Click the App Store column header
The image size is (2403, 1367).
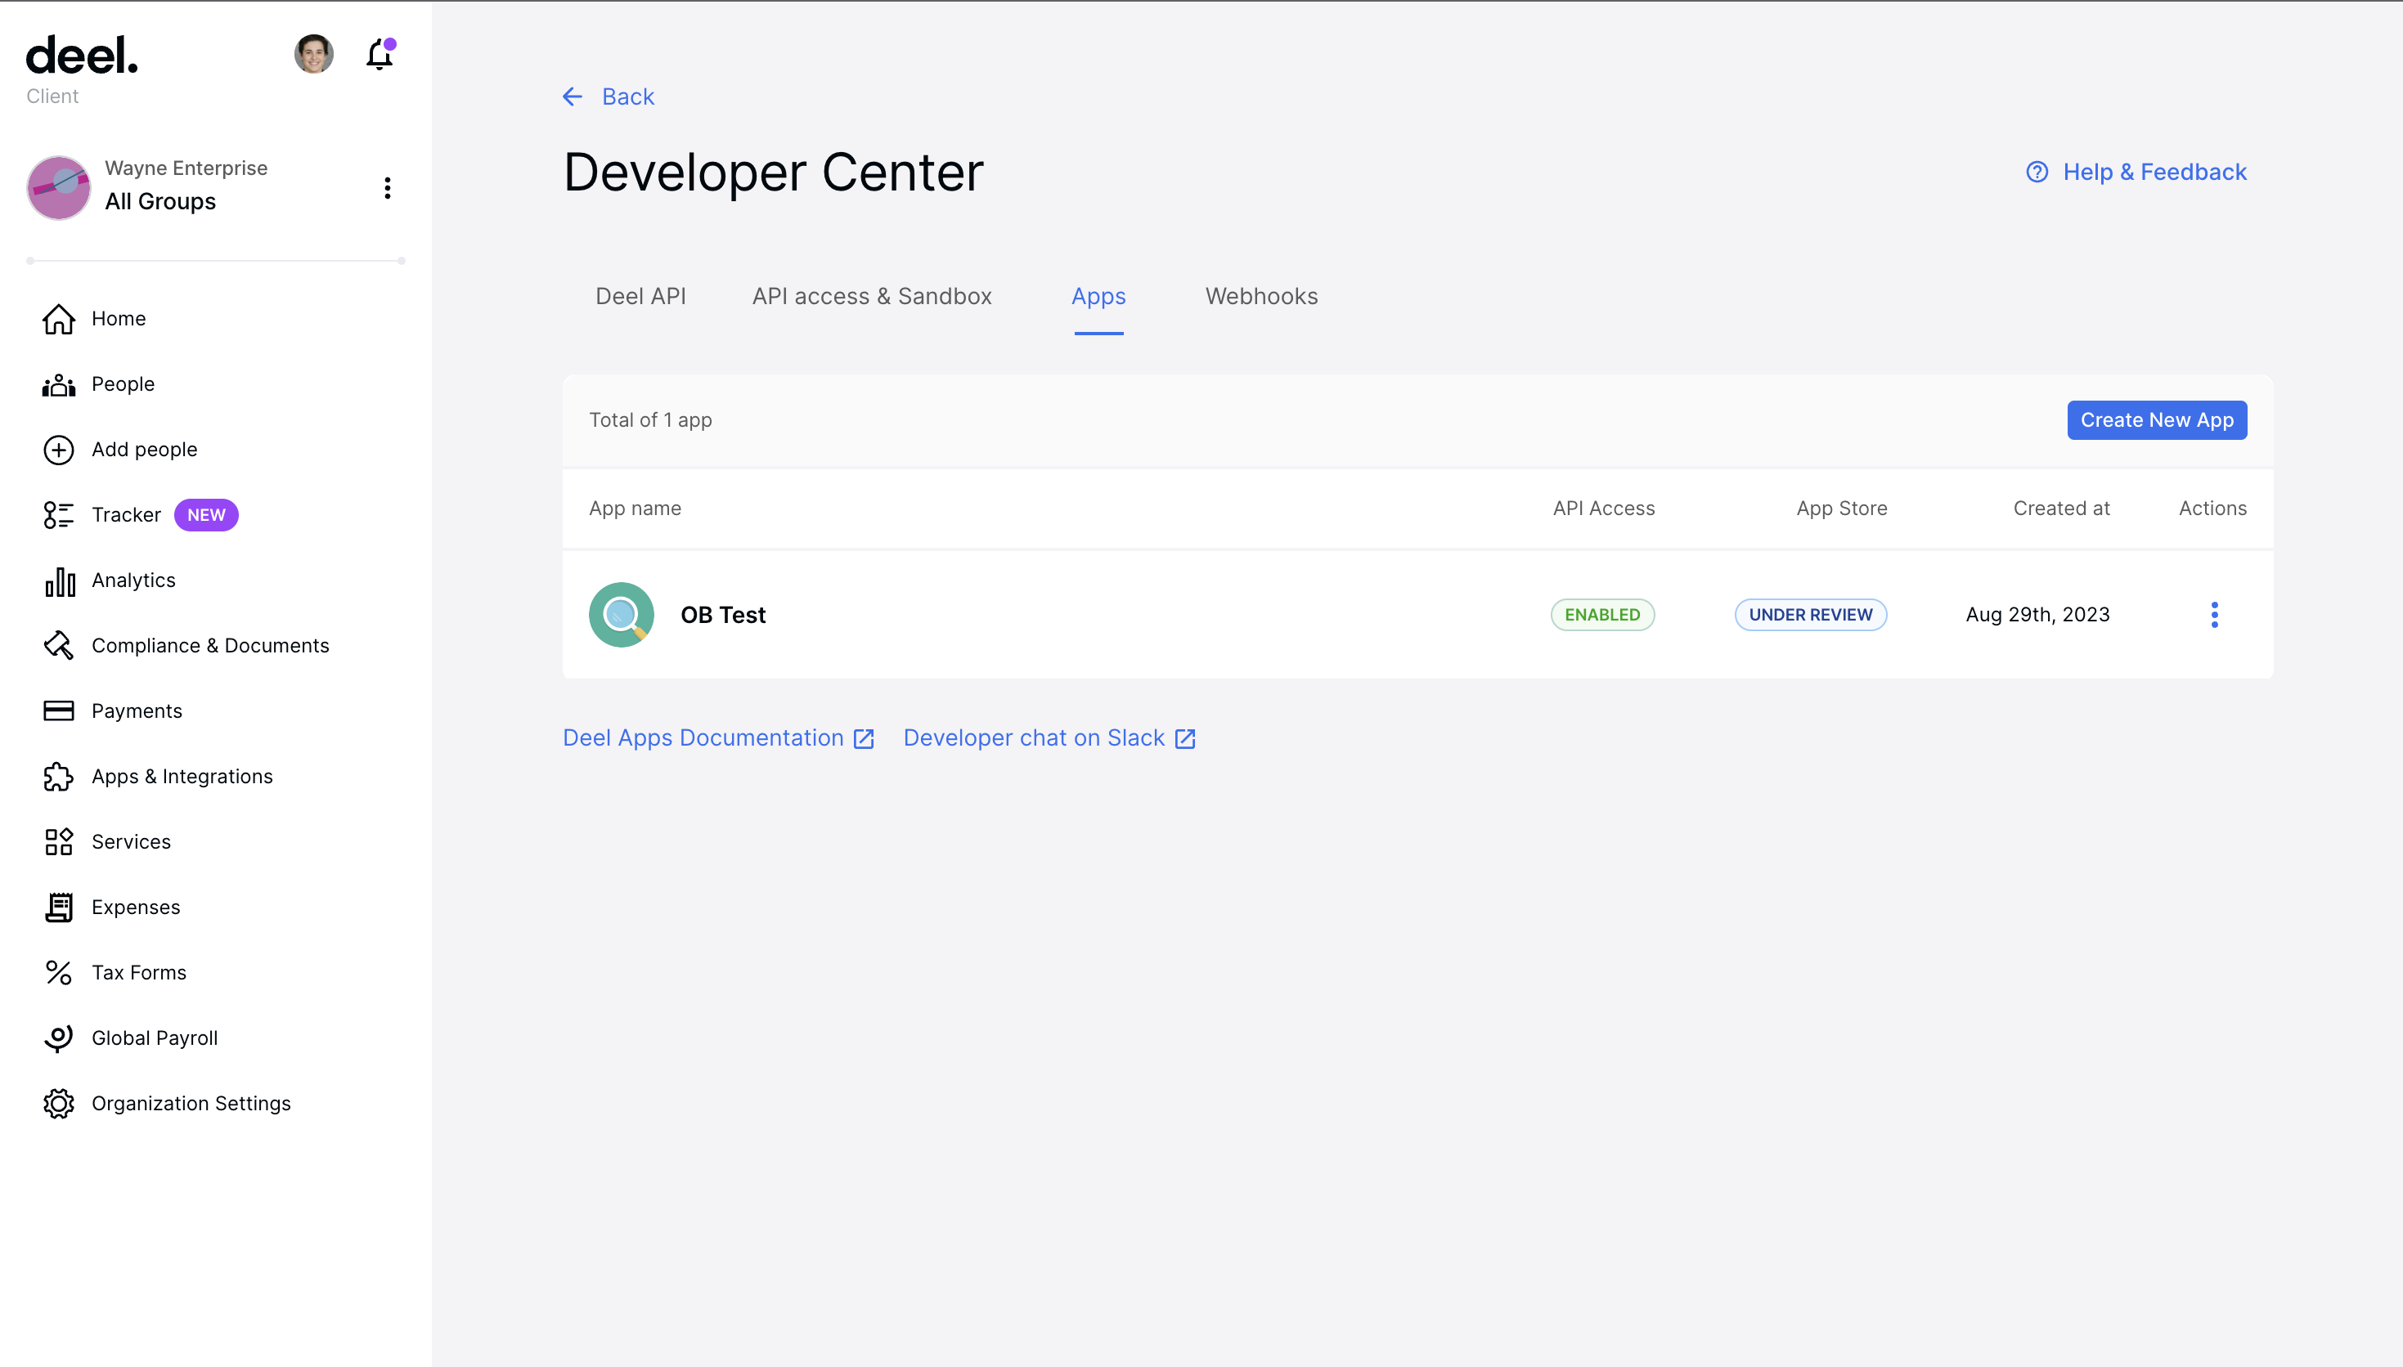1843,509
